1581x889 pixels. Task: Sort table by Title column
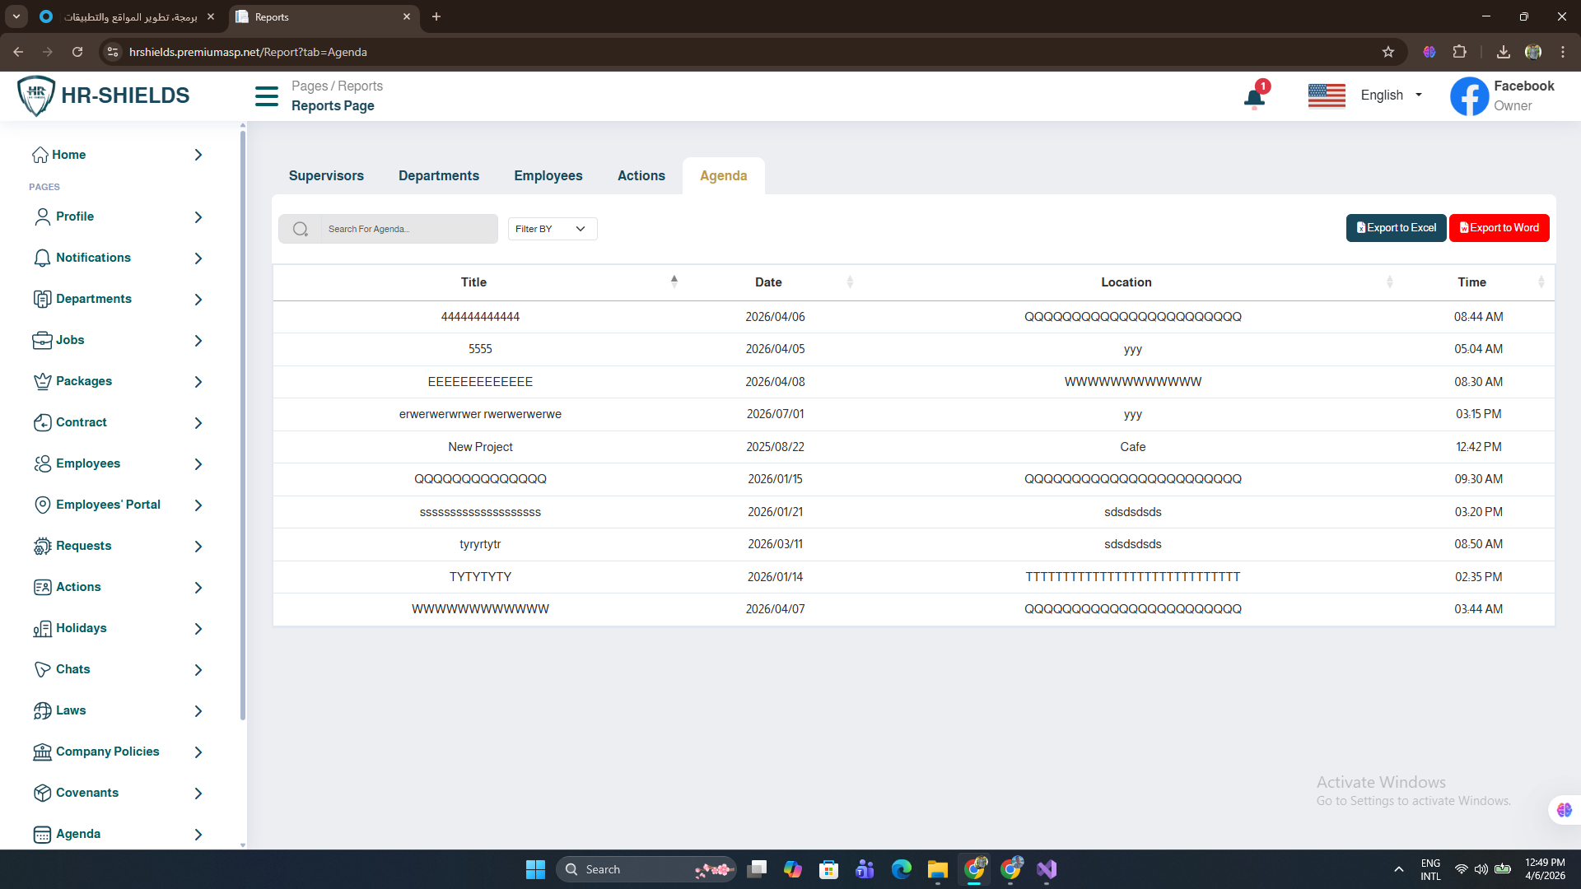(x=473, y=282)
